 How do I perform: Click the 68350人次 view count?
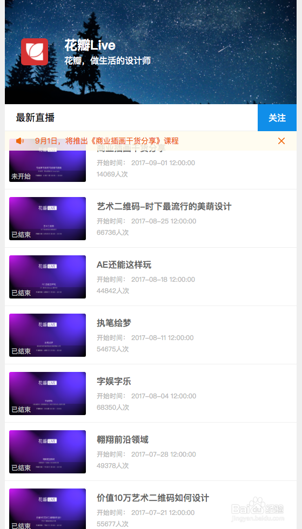tap(113, 408)
